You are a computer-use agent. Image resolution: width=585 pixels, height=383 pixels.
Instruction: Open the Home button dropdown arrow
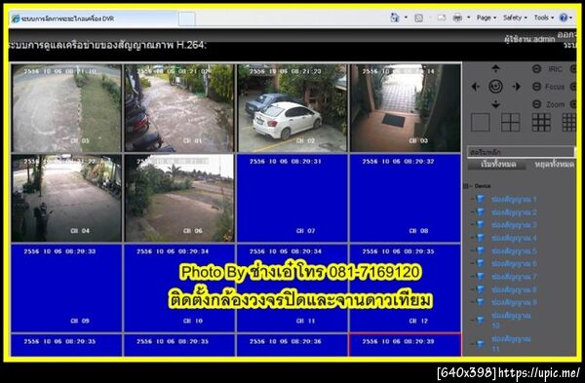click(x=406, y=18)
